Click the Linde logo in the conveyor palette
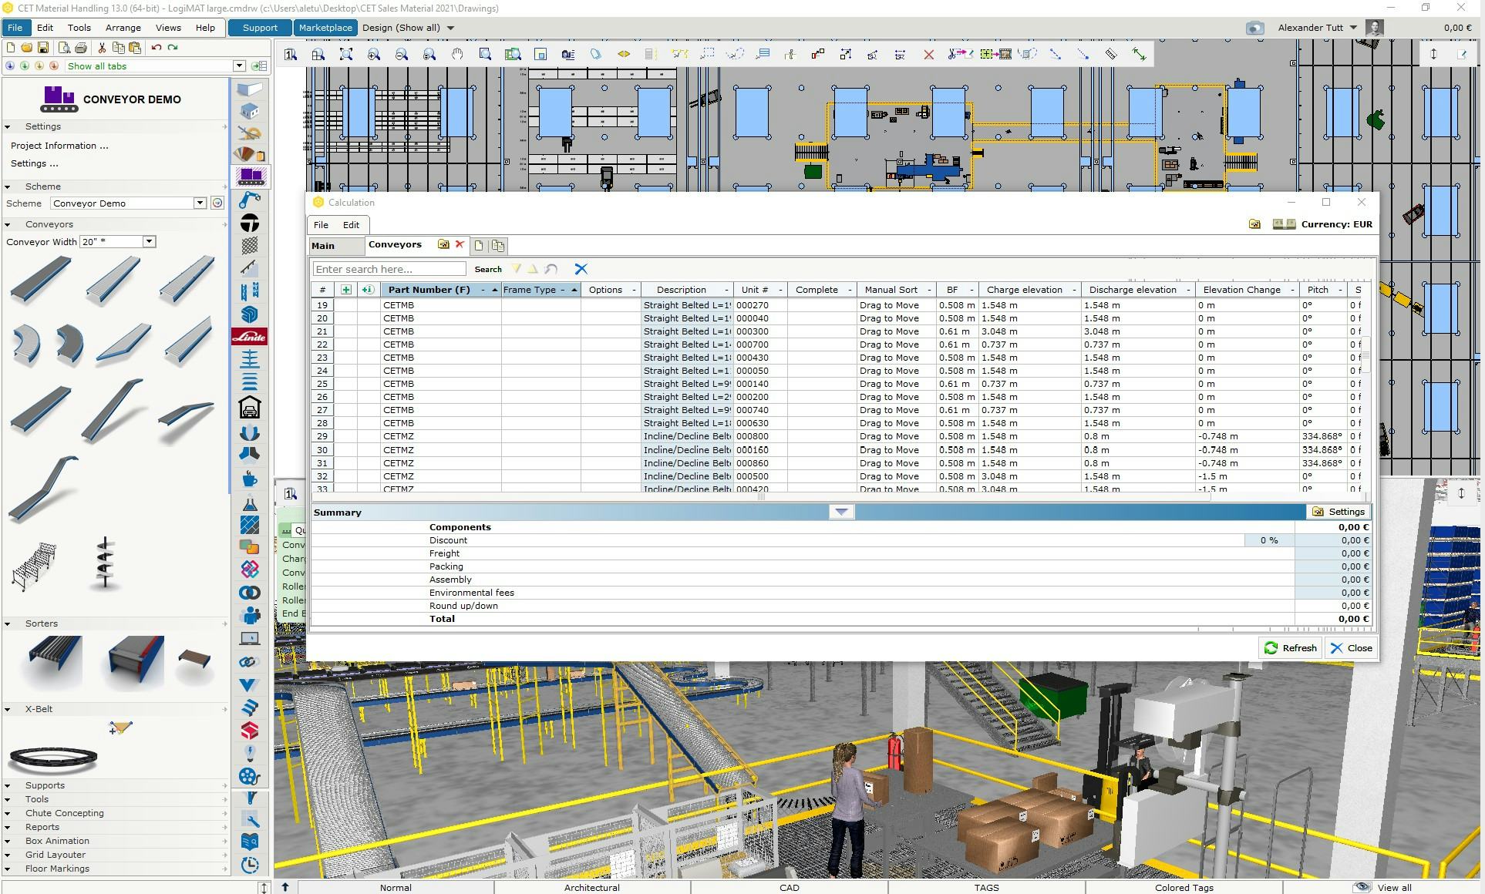 tap(249, 337)
